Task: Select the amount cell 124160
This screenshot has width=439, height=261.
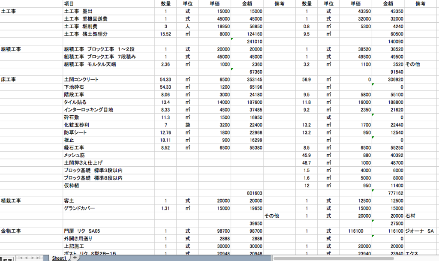Action: (x=247, y=34)
